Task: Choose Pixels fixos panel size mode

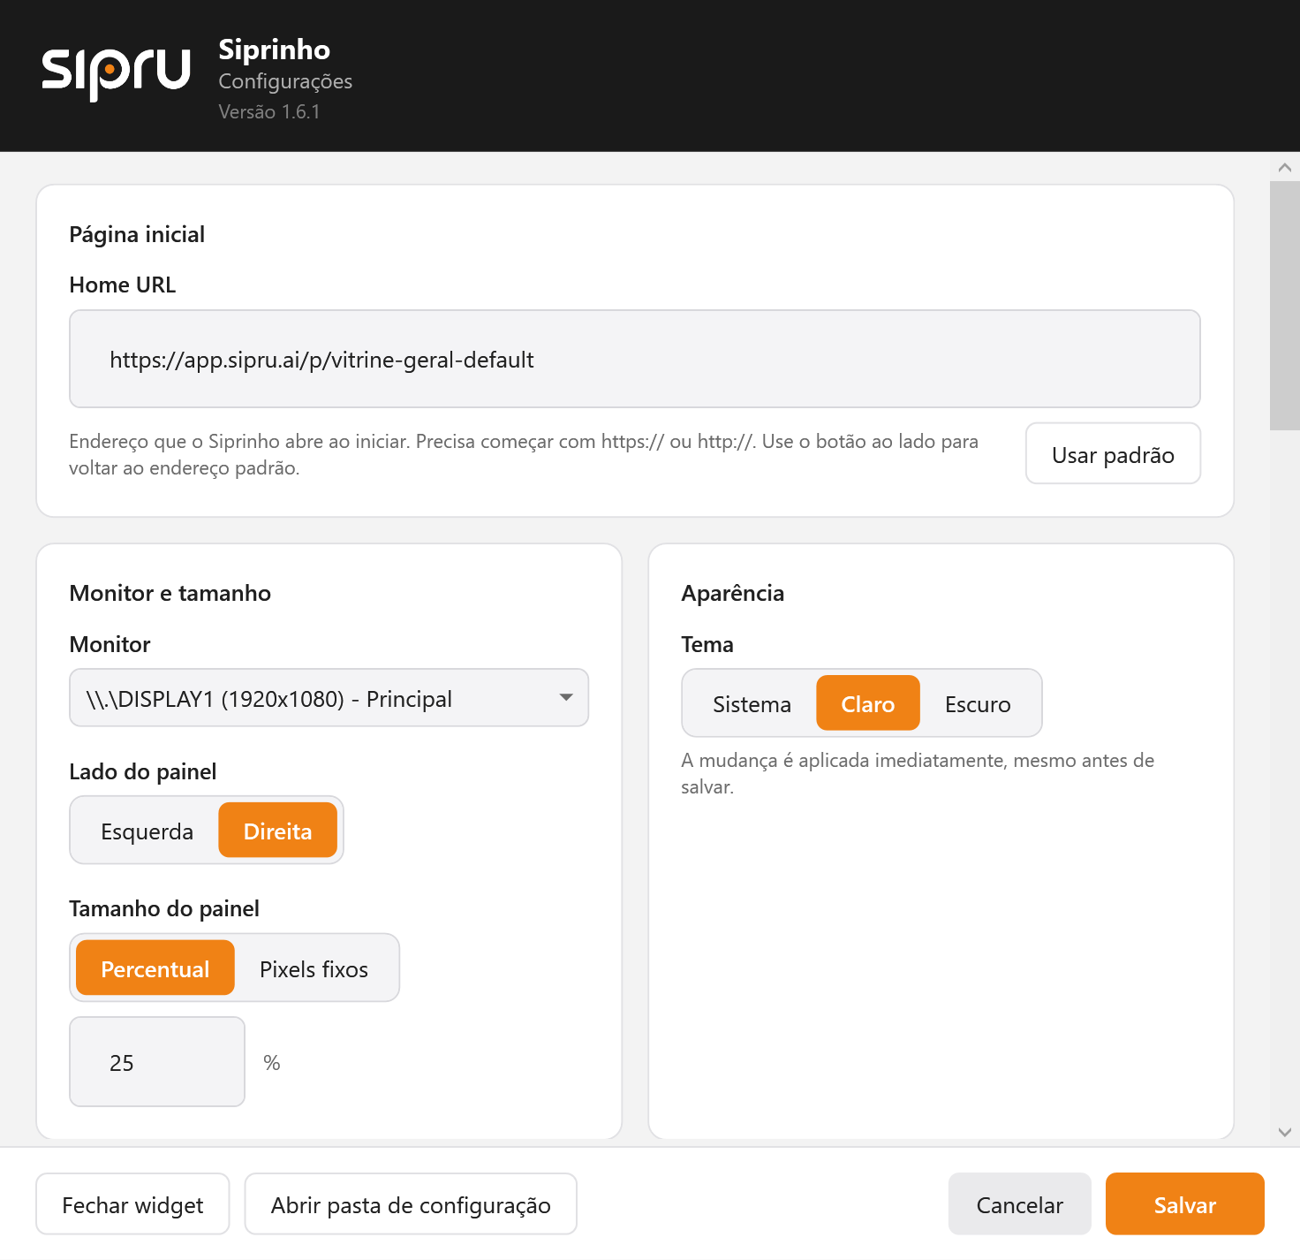Action: [314, 968]
